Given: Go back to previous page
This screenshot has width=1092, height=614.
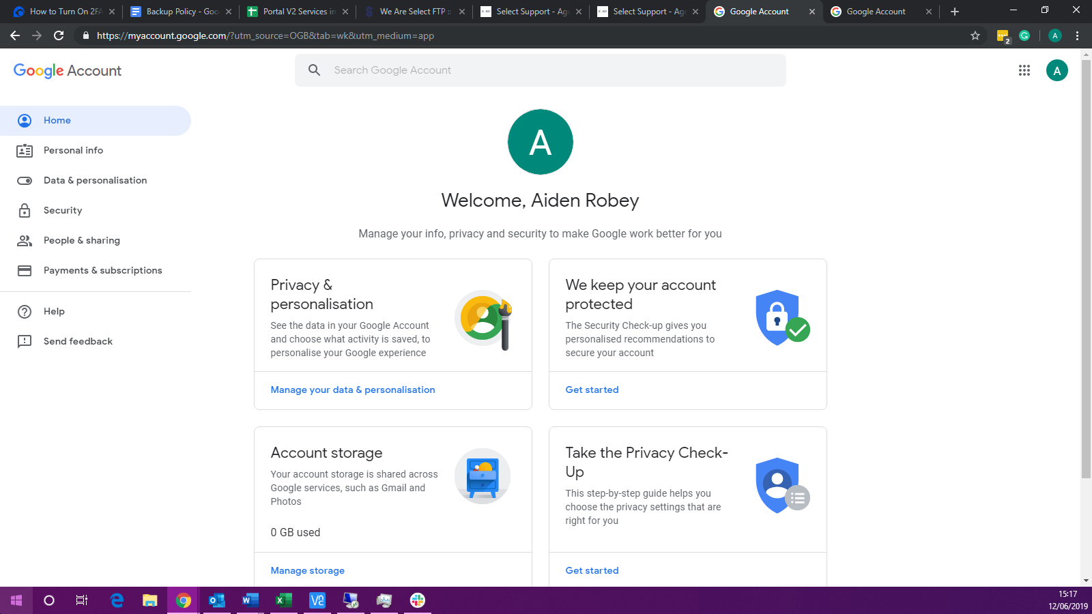Looking at the screenshot, I should tap(15, 35).
